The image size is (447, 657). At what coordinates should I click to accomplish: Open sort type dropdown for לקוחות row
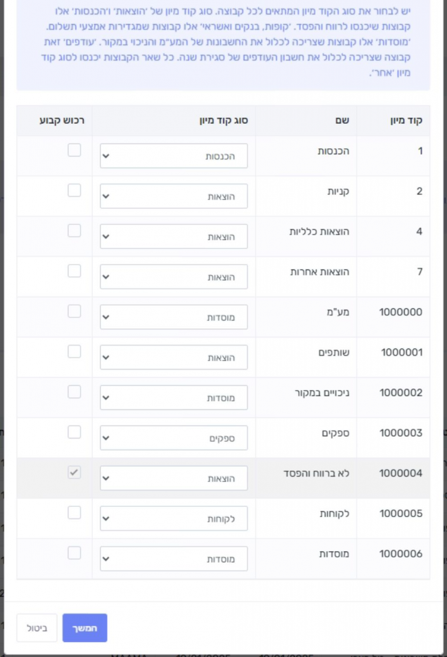[x=174, y=519]
